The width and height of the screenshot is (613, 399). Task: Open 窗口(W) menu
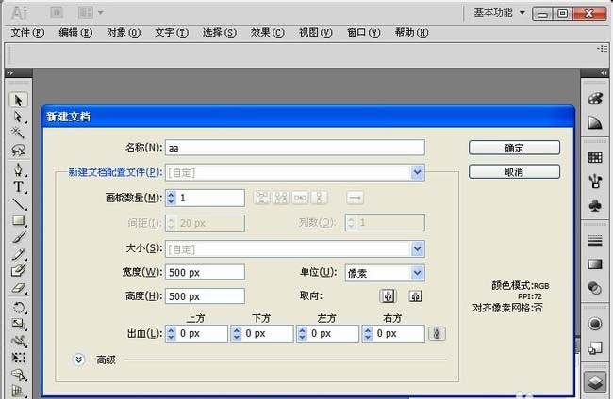(x=364, y=32)
